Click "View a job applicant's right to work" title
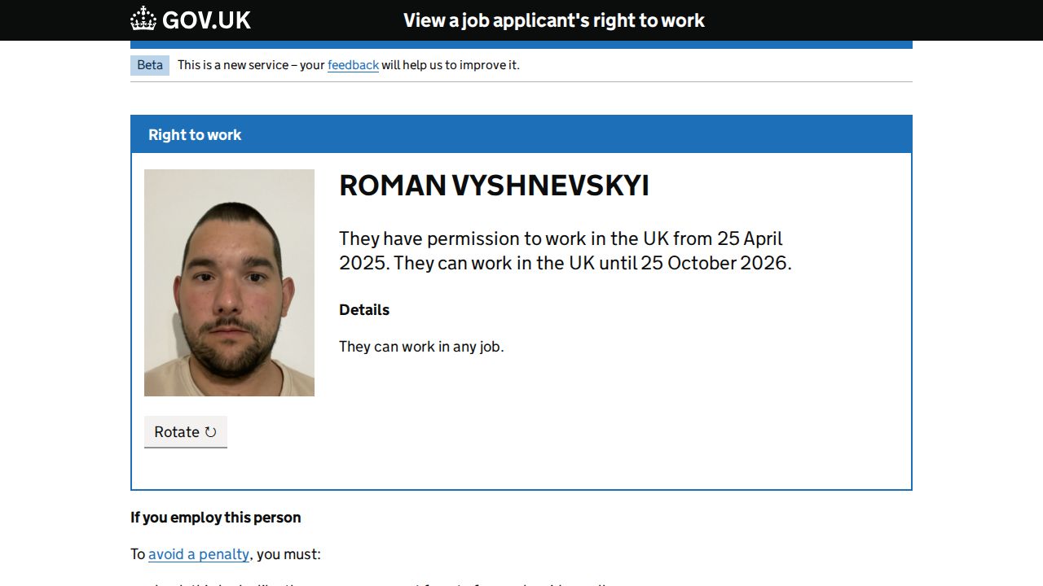 pos(554,20)
